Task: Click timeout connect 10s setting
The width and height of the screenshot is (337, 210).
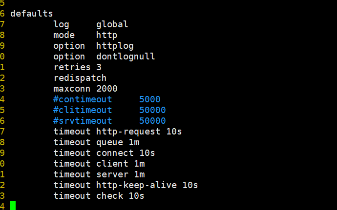Action: (x=104, y=153)
